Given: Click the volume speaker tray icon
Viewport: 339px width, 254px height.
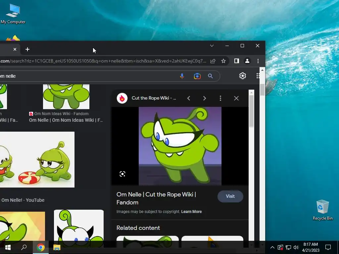Looking at the screenshot, I should point(296,247).
